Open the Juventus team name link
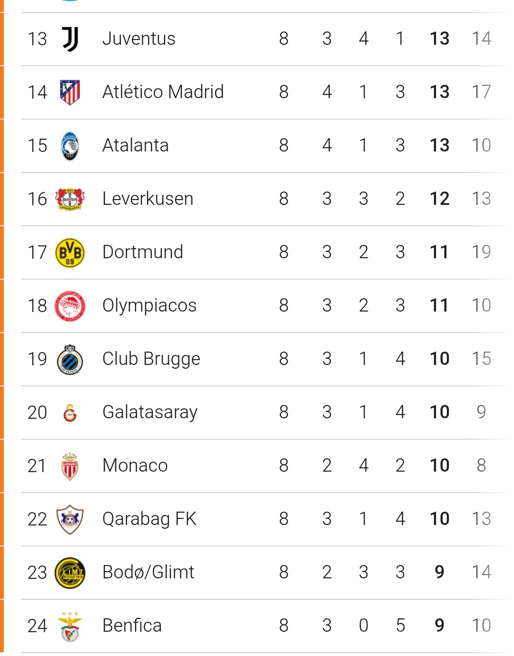This screenshot has height=656, width=514. 139,39
